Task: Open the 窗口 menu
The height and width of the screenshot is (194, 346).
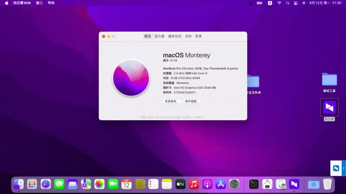Action: 39,3
